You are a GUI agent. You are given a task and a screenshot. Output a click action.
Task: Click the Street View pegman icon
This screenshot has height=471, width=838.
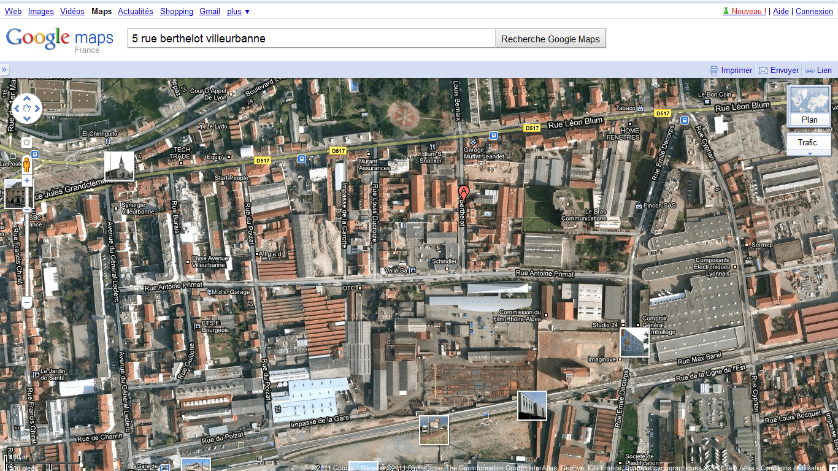[x=26, y=164]
